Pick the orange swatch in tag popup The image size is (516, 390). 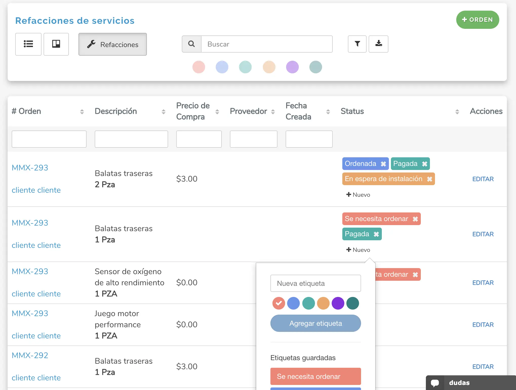coord(323,303)
